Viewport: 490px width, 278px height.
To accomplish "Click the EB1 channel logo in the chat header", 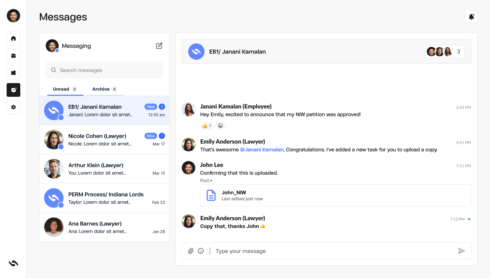I will [196, 52].
